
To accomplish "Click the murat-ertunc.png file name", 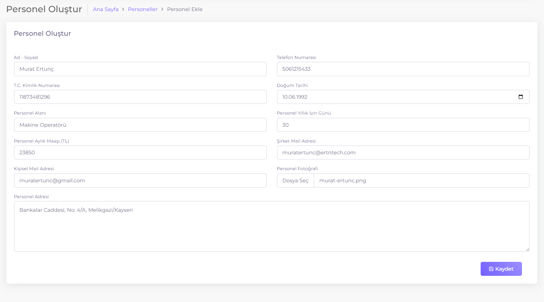I will (343, 180).
